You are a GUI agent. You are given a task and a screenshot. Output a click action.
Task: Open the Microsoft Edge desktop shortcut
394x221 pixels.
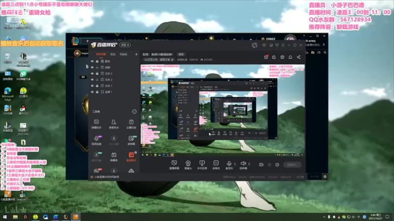click(7, 94)
